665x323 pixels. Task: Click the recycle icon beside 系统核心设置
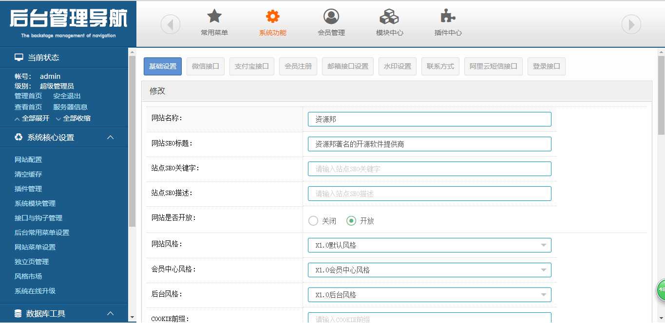pos(19,137)
